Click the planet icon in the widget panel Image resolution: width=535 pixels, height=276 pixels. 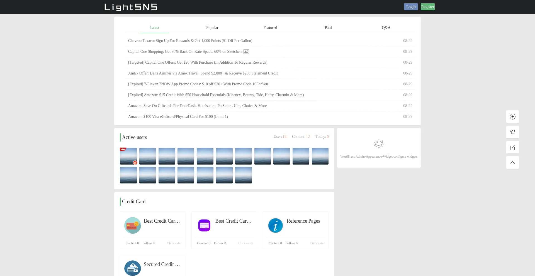379,144
